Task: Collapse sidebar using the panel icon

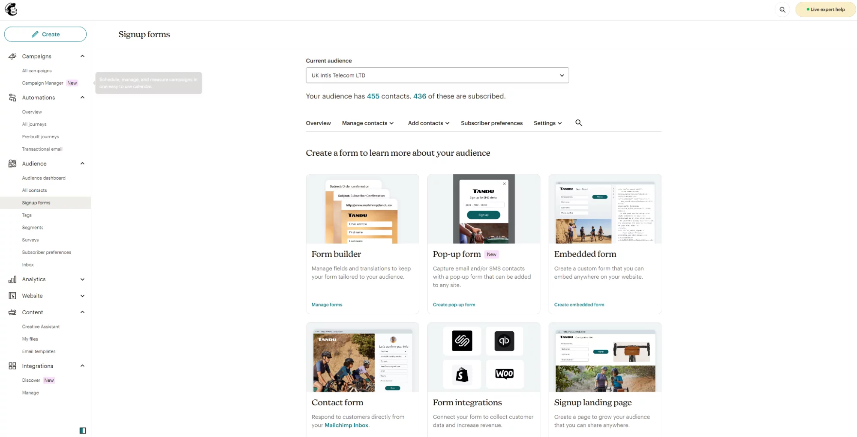Action: point(83,430)
